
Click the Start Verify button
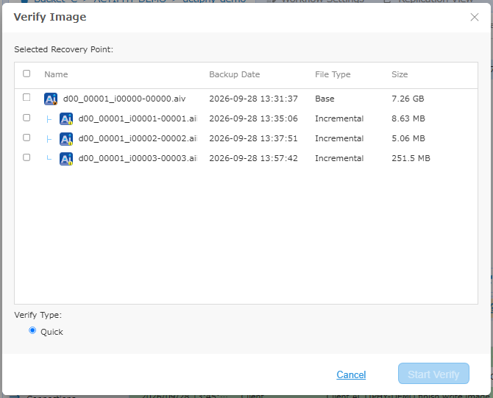[433, 374]
